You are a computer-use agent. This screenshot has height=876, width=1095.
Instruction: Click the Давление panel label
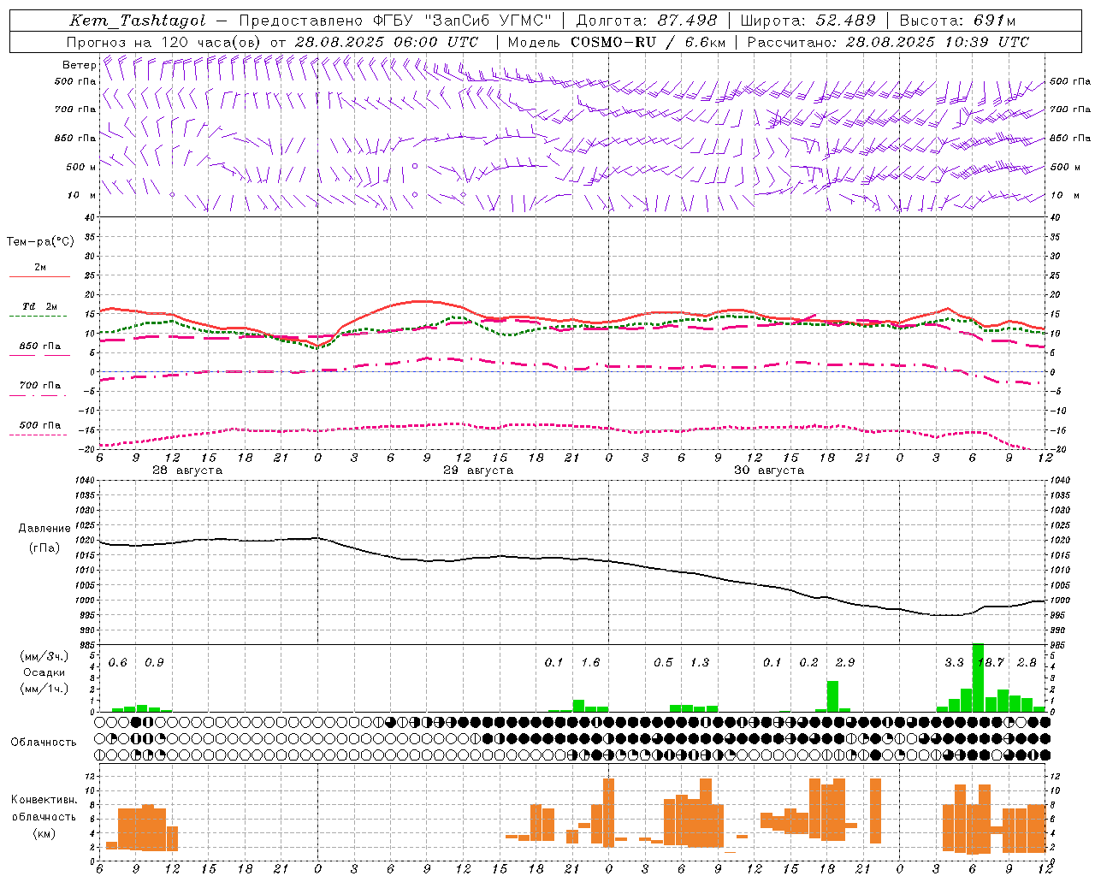[44, 529]
